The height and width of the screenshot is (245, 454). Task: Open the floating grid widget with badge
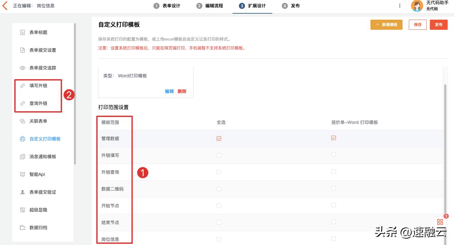pyautogui.click(x=440, y=222)
